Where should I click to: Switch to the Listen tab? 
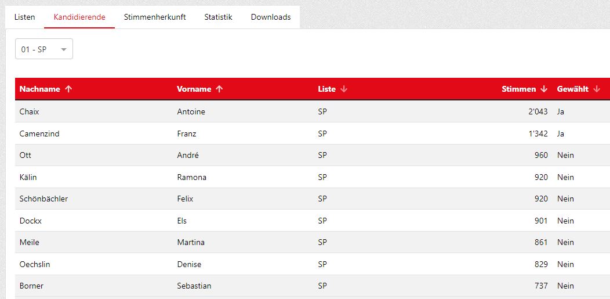24,17
